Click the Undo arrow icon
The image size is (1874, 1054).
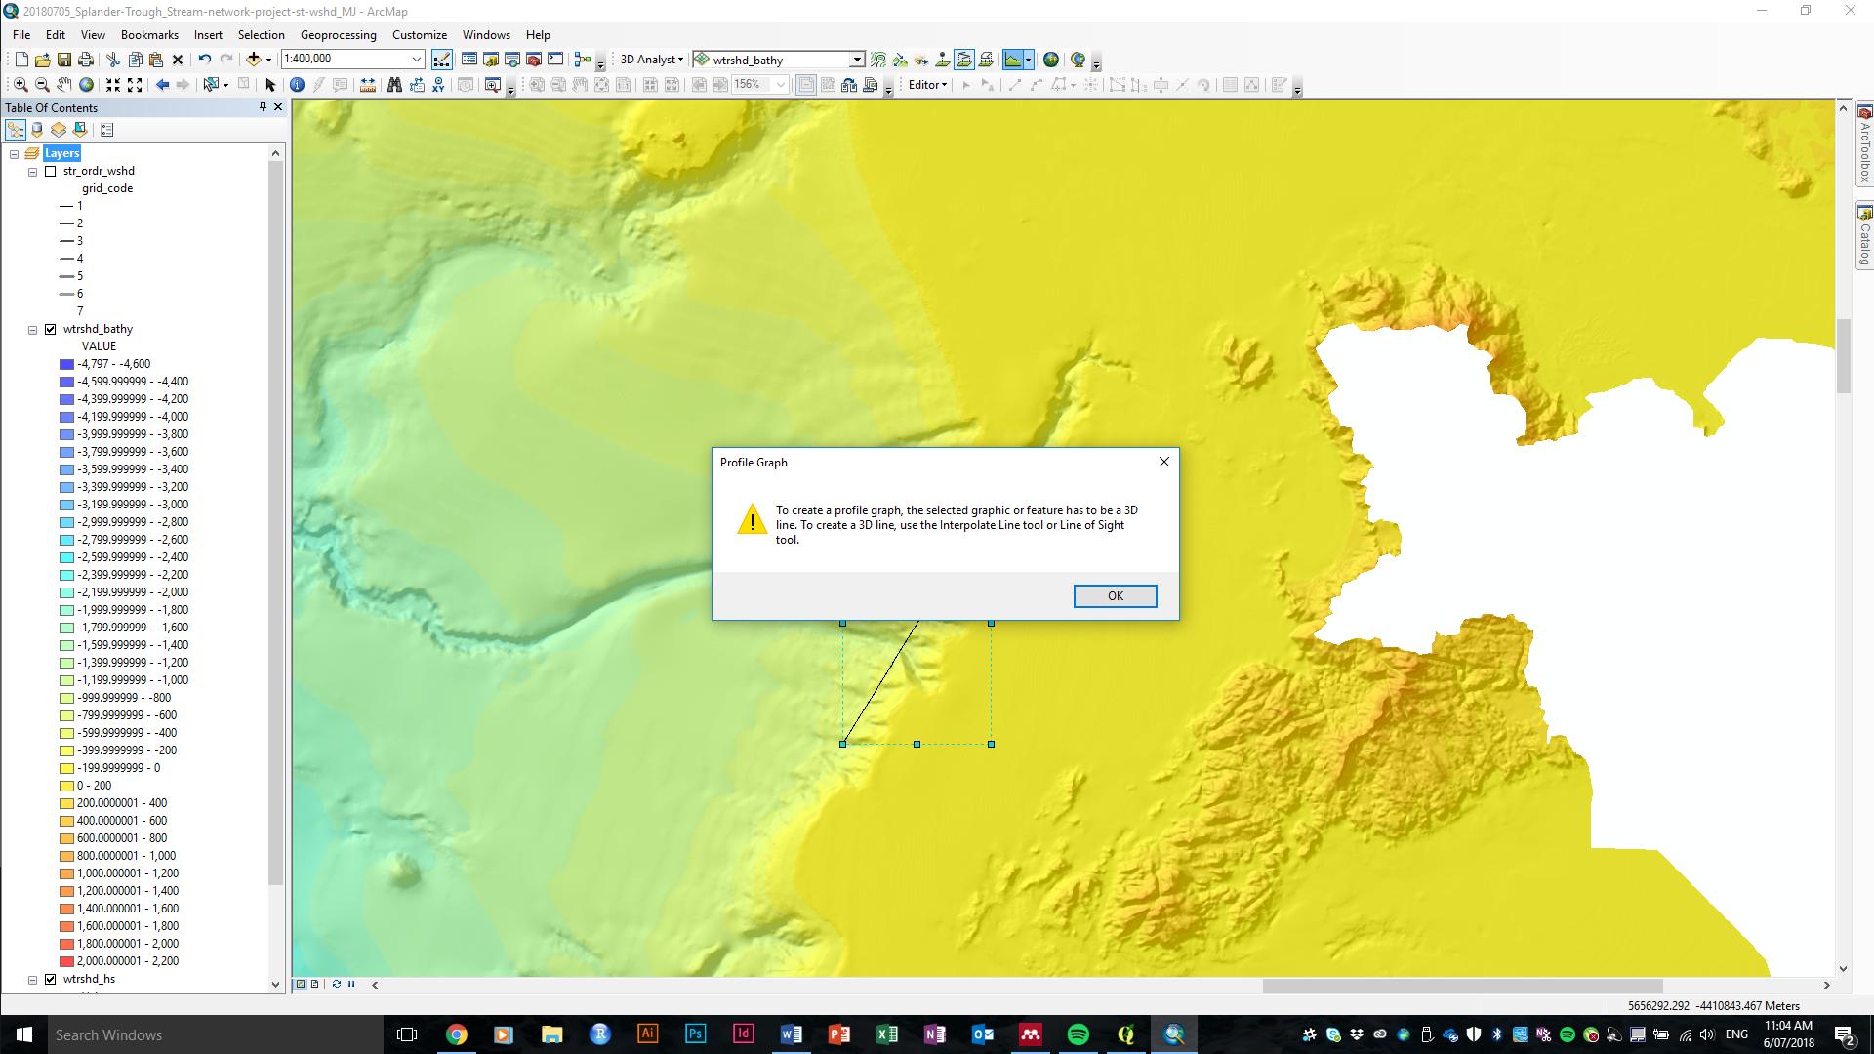click(205, 60)
